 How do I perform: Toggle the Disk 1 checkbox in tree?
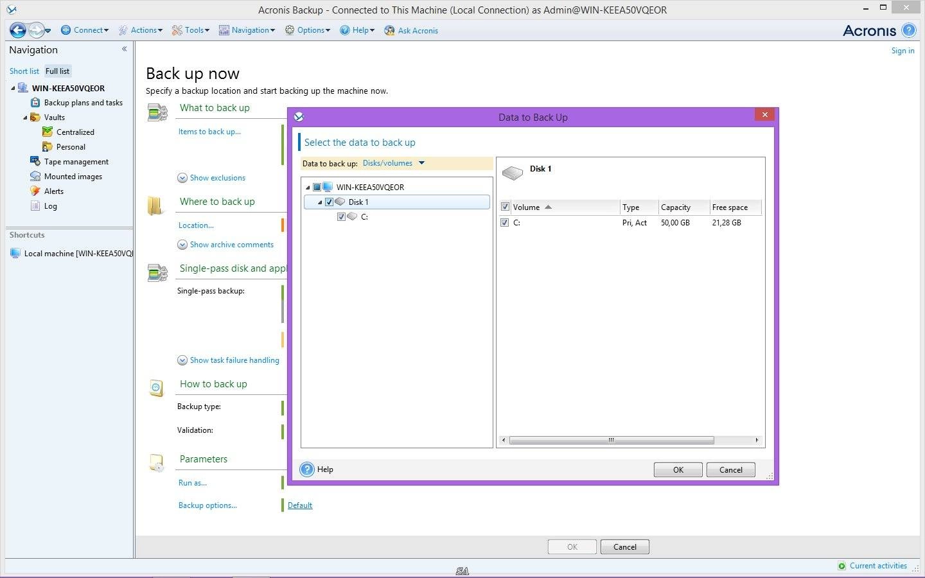point(329,202)
